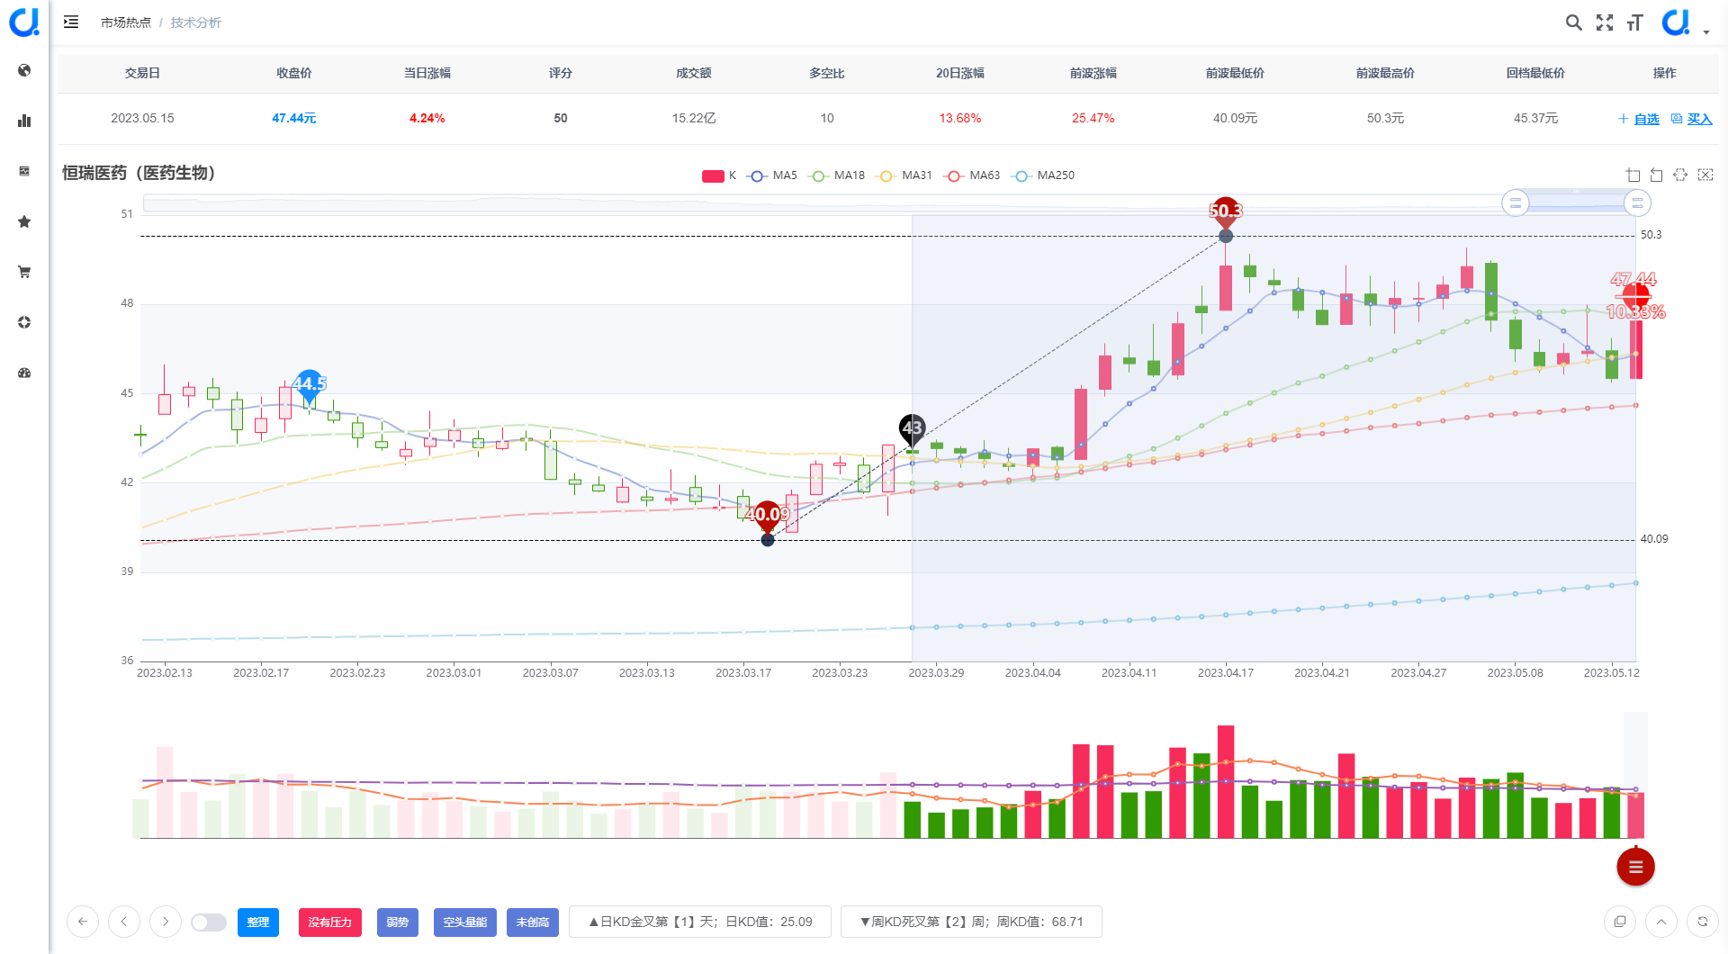
Task: Add stock to 自选 watchlist
Action: coord(1639,119)
